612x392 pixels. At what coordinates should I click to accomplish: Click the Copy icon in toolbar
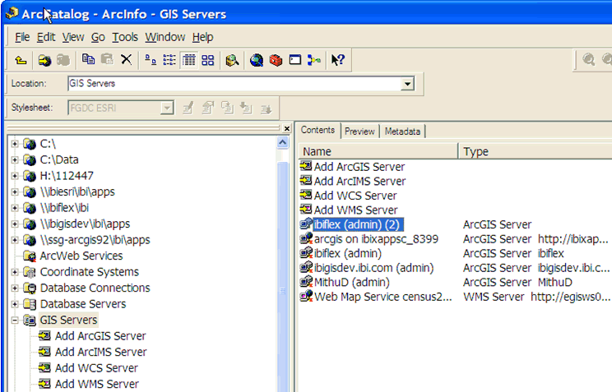(88, 60)
